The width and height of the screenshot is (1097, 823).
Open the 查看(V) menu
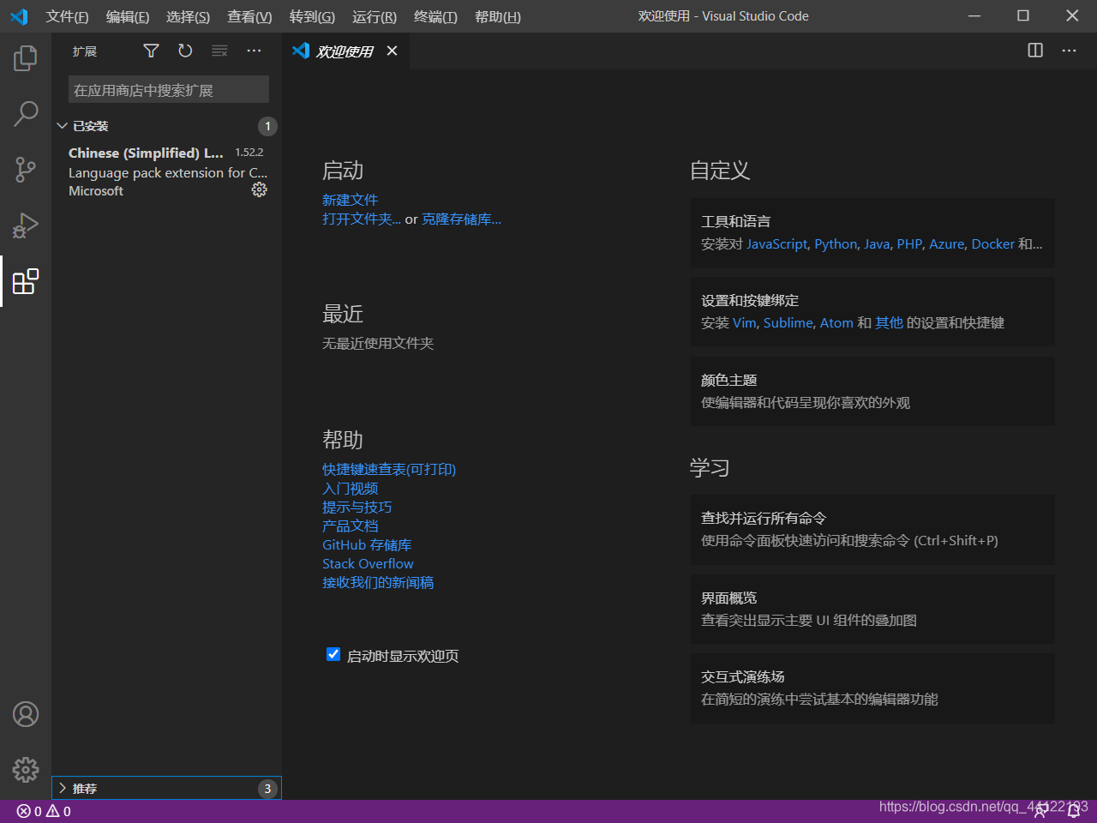[249, 16]
